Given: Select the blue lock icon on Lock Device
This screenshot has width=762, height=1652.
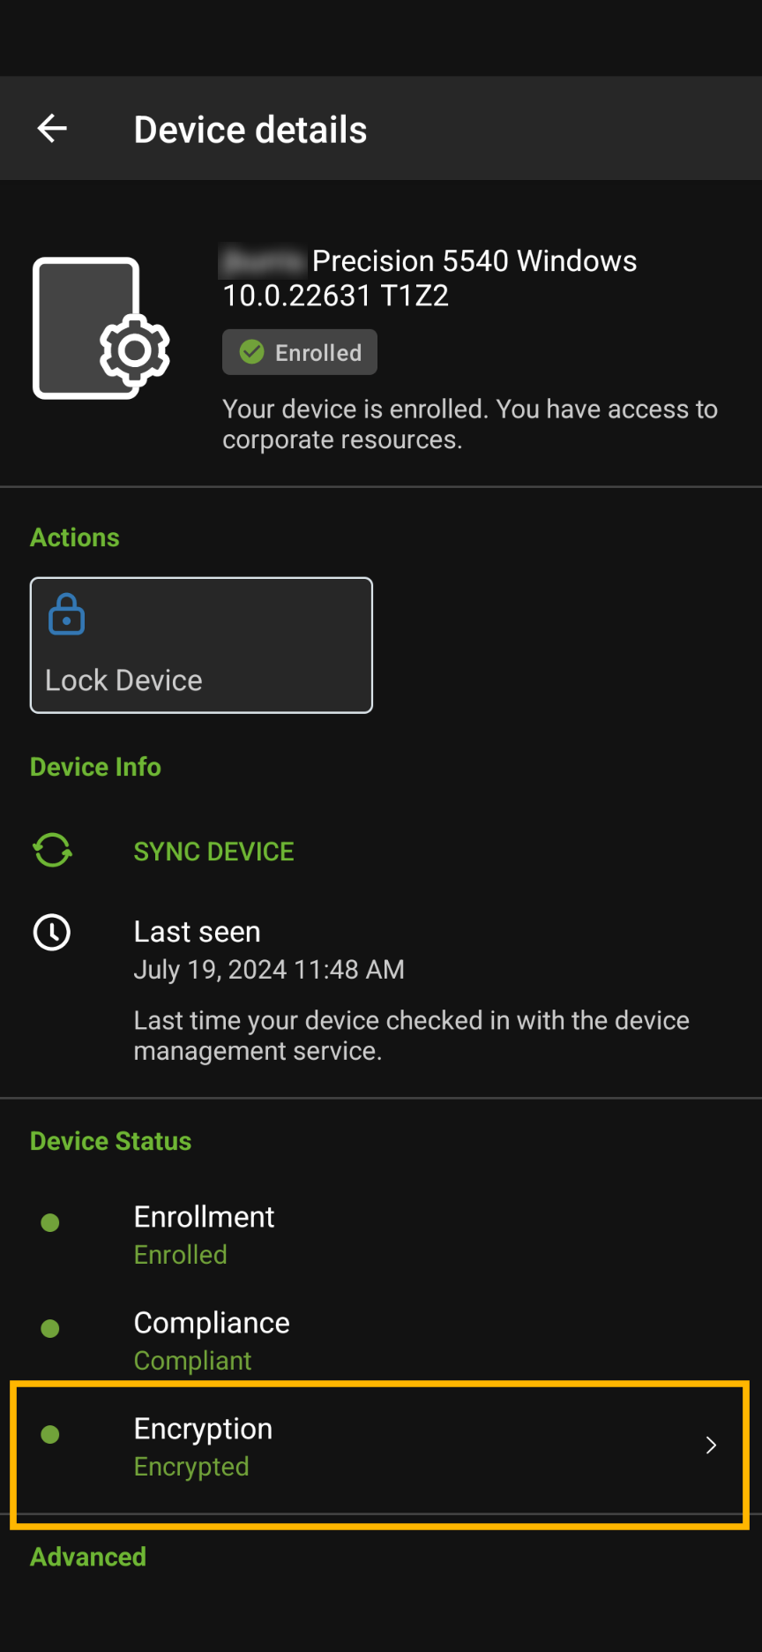Looking at the screenshot, I should (x=67, y=614).
